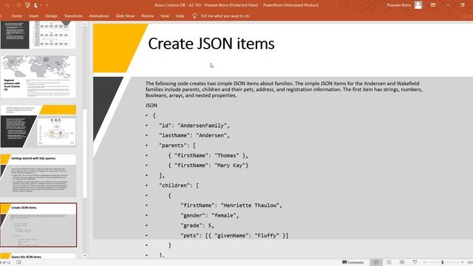The width and height of the screenshot is (473, 266).
Task: Start Slide Show from status bar icon
Action: (415, 262)
